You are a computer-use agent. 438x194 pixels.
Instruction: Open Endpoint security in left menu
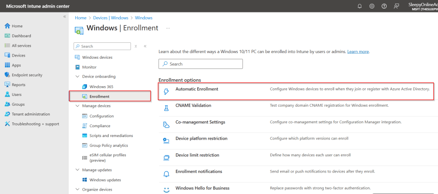[27, 75]
